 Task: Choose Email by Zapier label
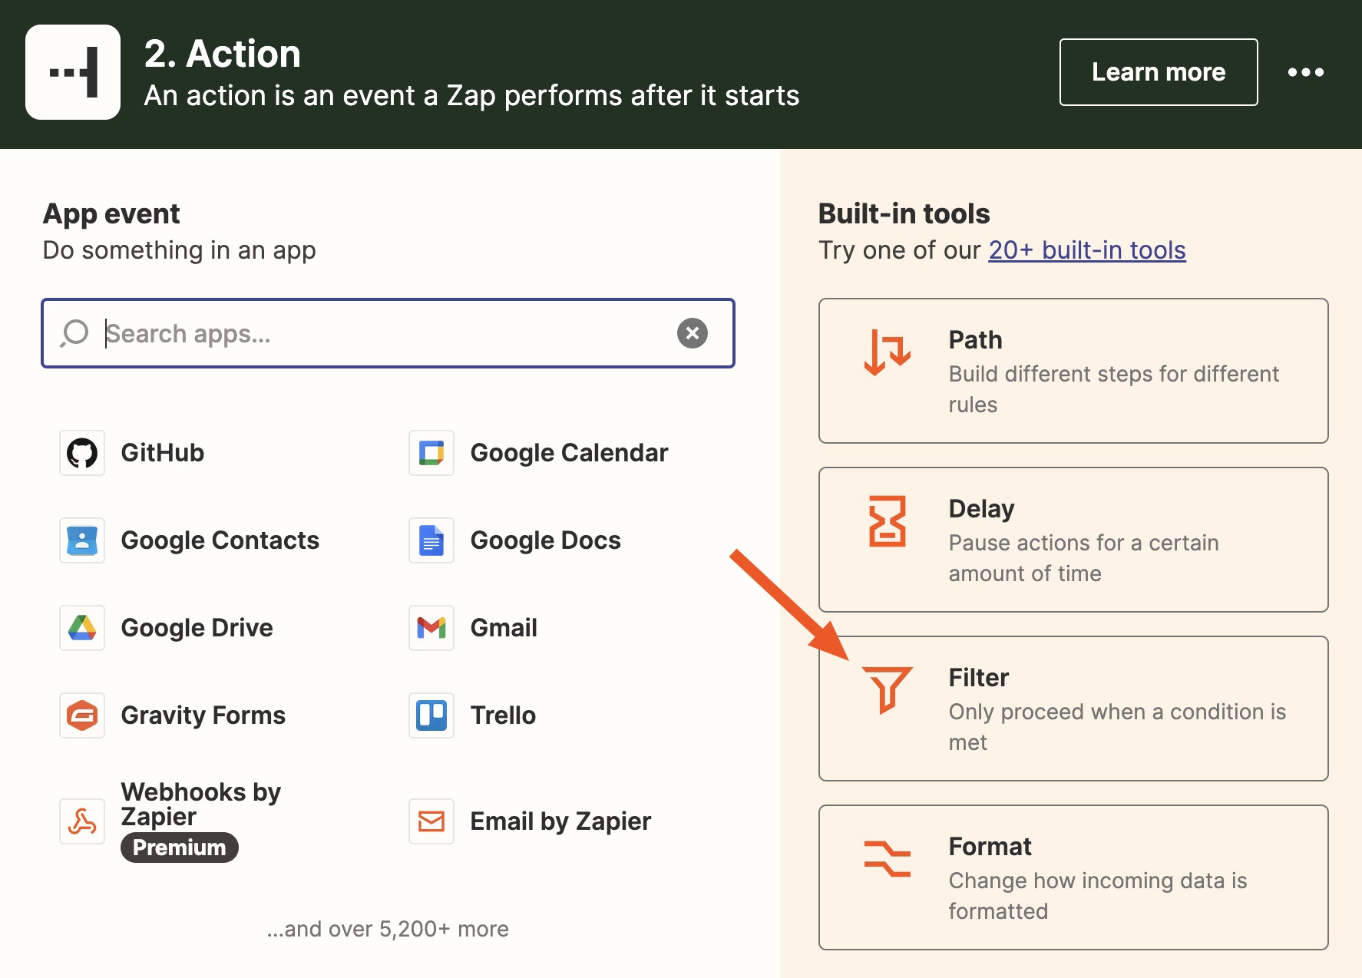(560, 821)
